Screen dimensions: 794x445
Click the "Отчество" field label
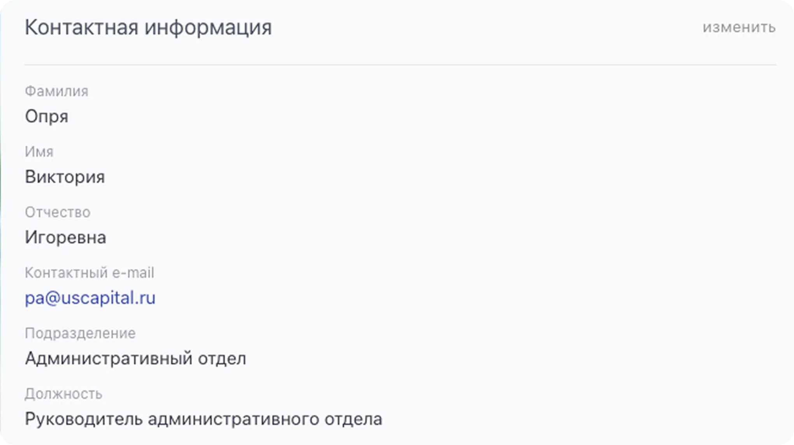point(58,212)
